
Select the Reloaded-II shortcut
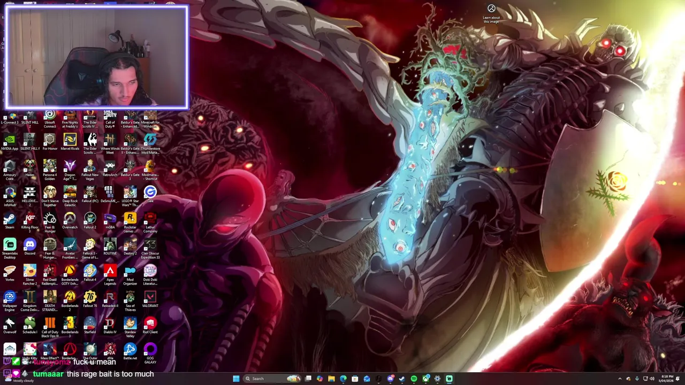pyautogui.click(x=110, y=300)
